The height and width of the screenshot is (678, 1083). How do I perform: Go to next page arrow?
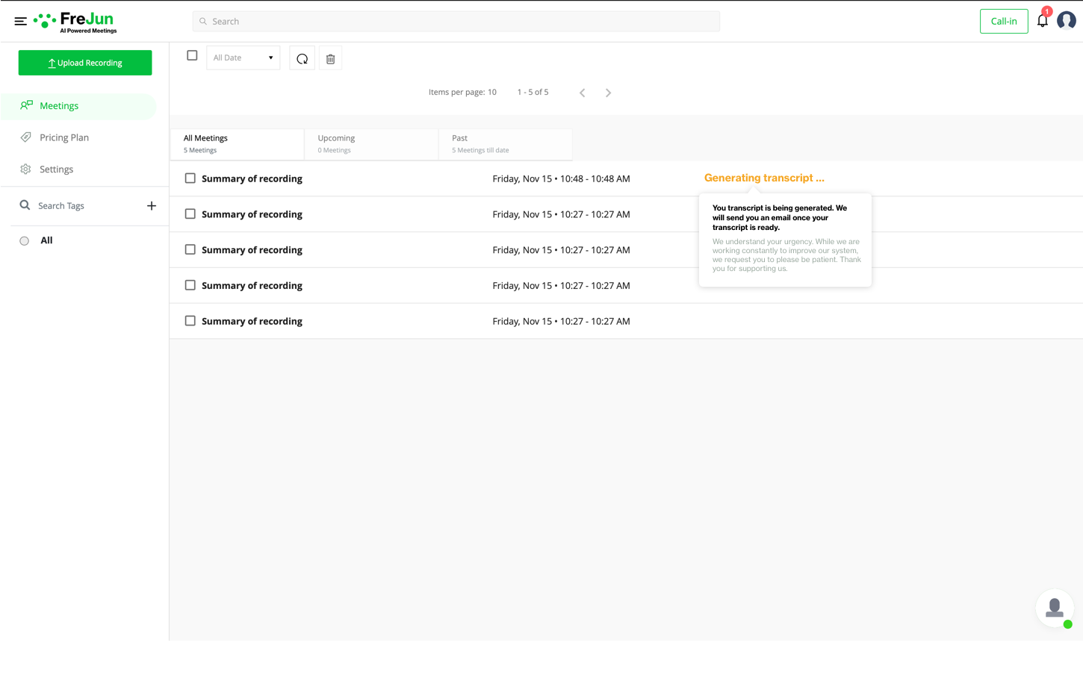(608, 93)
